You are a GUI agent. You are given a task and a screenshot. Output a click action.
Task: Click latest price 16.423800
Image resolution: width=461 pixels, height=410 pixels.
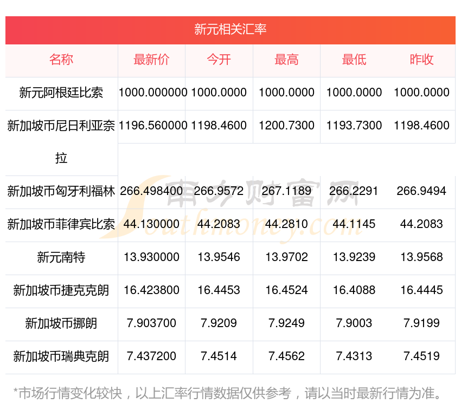(151, 290)
